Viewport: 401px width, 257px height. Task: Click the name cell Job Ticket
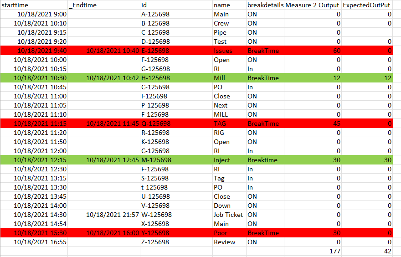click(x=229, y=215)
